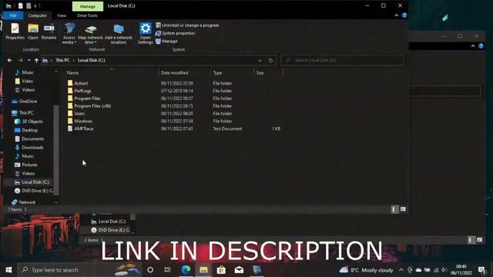Go forward with the forward arrow
This screenshot has height=277, width=493.
tap(21, 60)
